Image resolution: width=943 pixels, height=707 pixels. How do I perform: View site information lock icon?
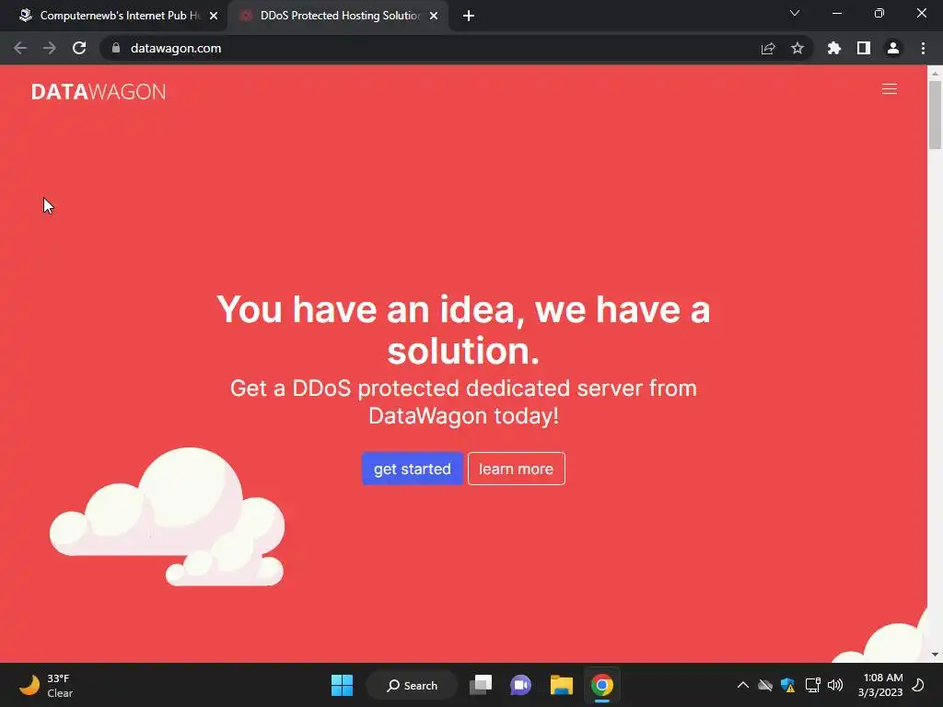(116, 48)
